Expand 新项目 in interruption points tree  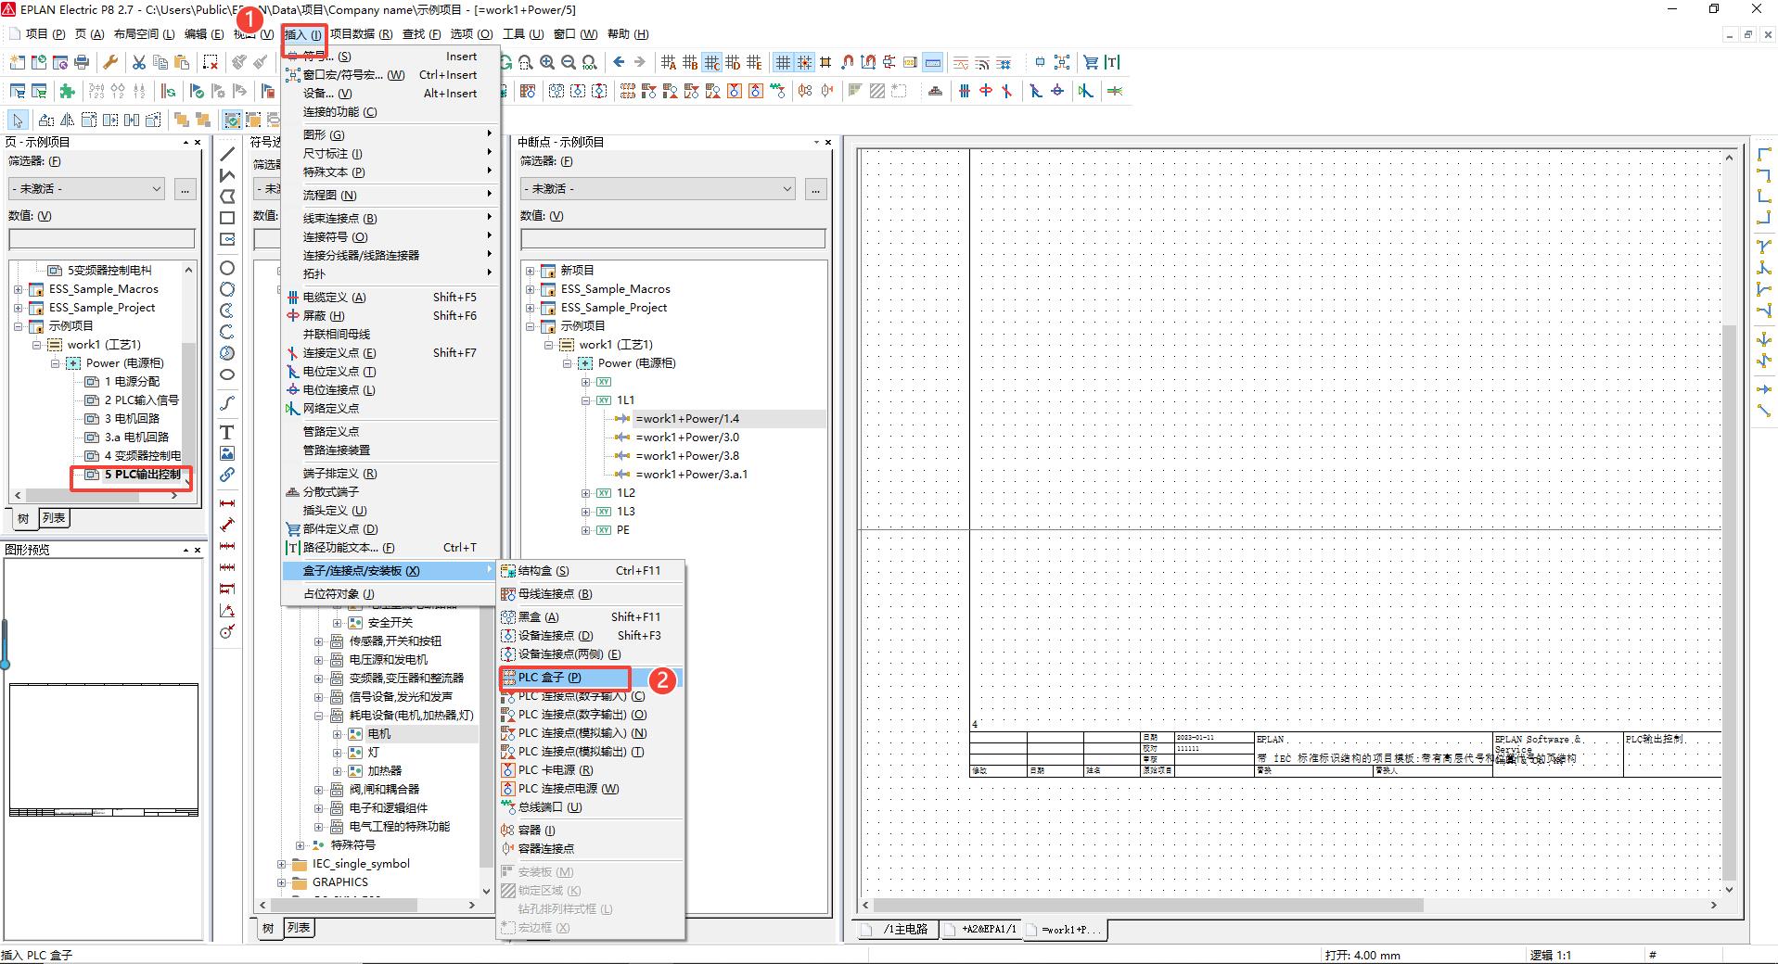click(531, 271)
